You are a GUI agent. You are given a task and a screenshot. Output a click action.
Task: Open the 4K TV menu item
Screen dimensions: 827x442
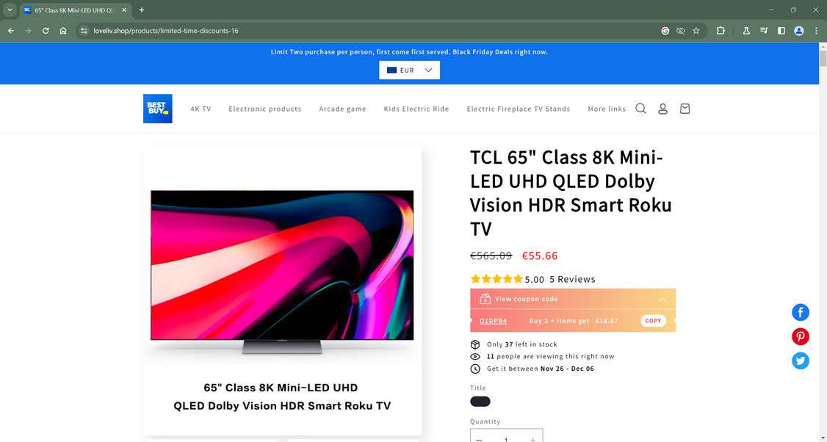[201, 109]
